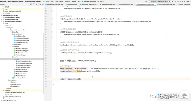This screenshot has width=191, height=101.
Task: Place cursor on return responseResult line
Action: coord(71,79)
